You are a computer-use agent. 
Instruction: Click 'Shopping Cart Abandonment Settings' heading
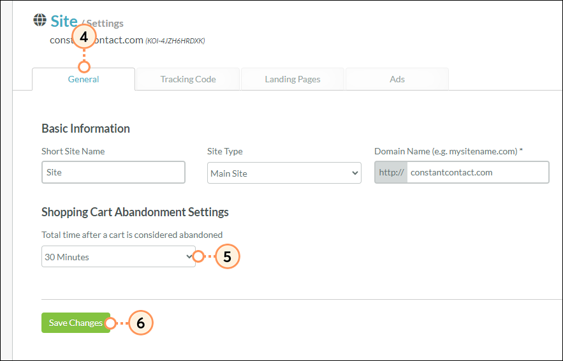[x=135, y=212]
